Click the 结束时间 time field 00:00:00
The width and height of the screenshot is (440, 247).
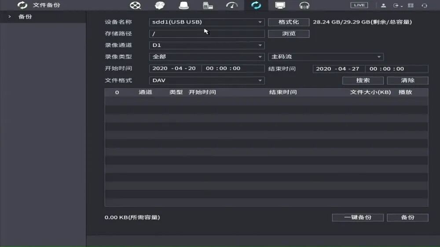(397, 69)
